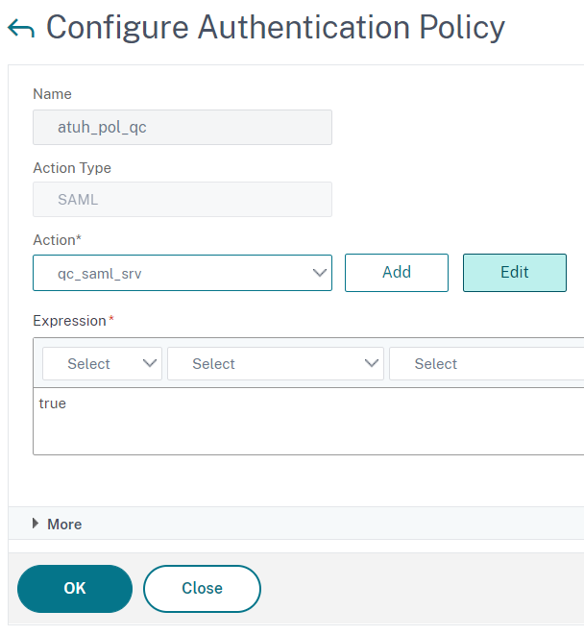Click the Add action button

(396, 273)
